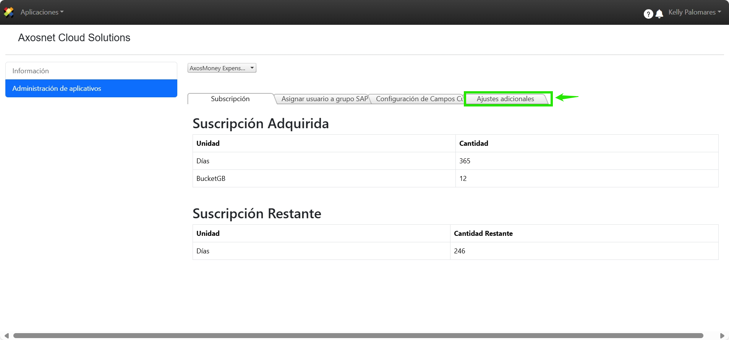Click the Axosnet Cloud Solutions title

74,38
